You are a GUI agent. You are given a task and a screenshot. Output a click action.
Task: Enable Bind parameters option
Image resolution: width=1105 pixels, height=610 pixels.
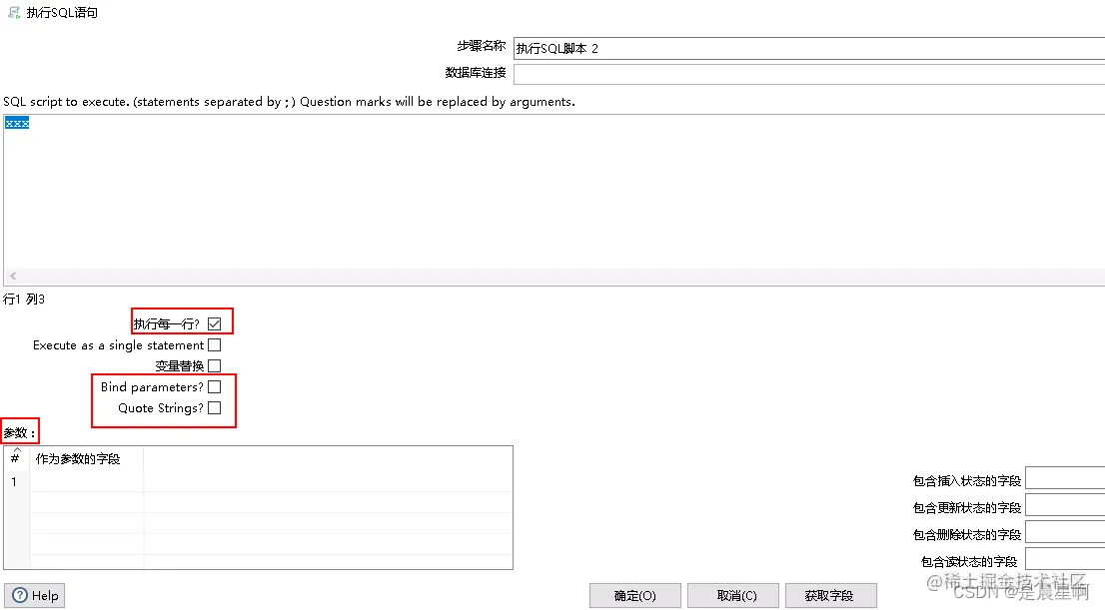tap(214, 386)
